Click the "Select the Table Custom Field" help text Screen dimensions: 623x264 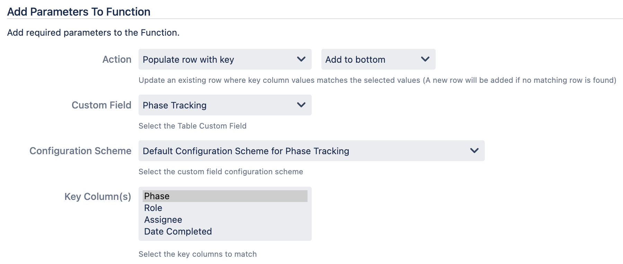(x=192, y=126)
